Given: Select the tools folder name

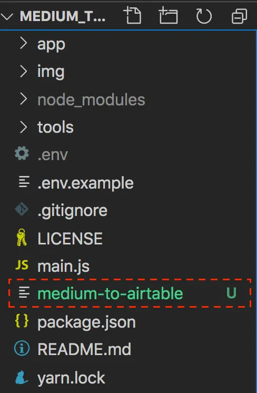Looking at the screenshot, I should coord(55,127).
